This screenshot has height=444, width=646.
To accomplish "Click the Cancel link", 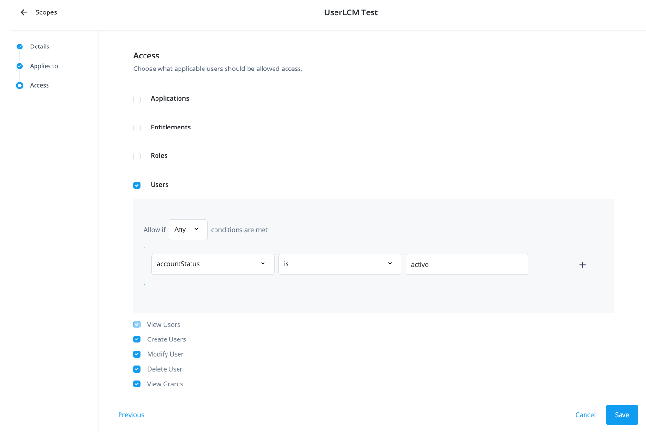I will click(x=585, y=414).
